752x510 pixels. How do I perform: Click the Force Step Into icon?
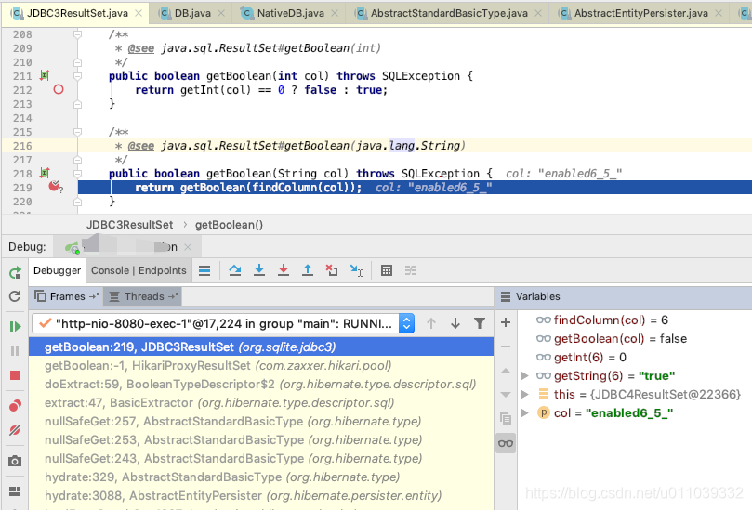click(284, 271)
